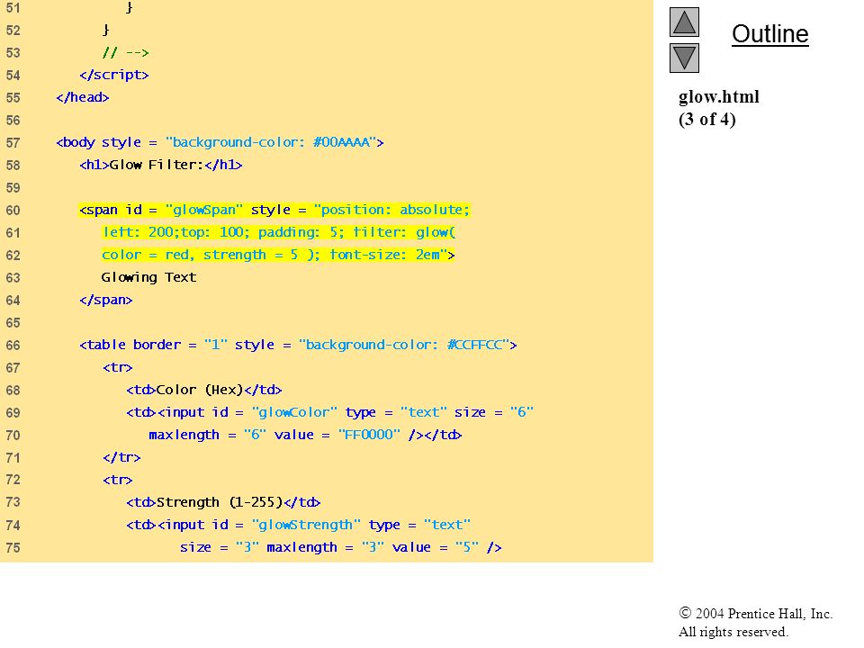The width and height of the screenshot is (864, 648).
Task: Click the <tr> tag on line 72
Action: coord(118,480)
